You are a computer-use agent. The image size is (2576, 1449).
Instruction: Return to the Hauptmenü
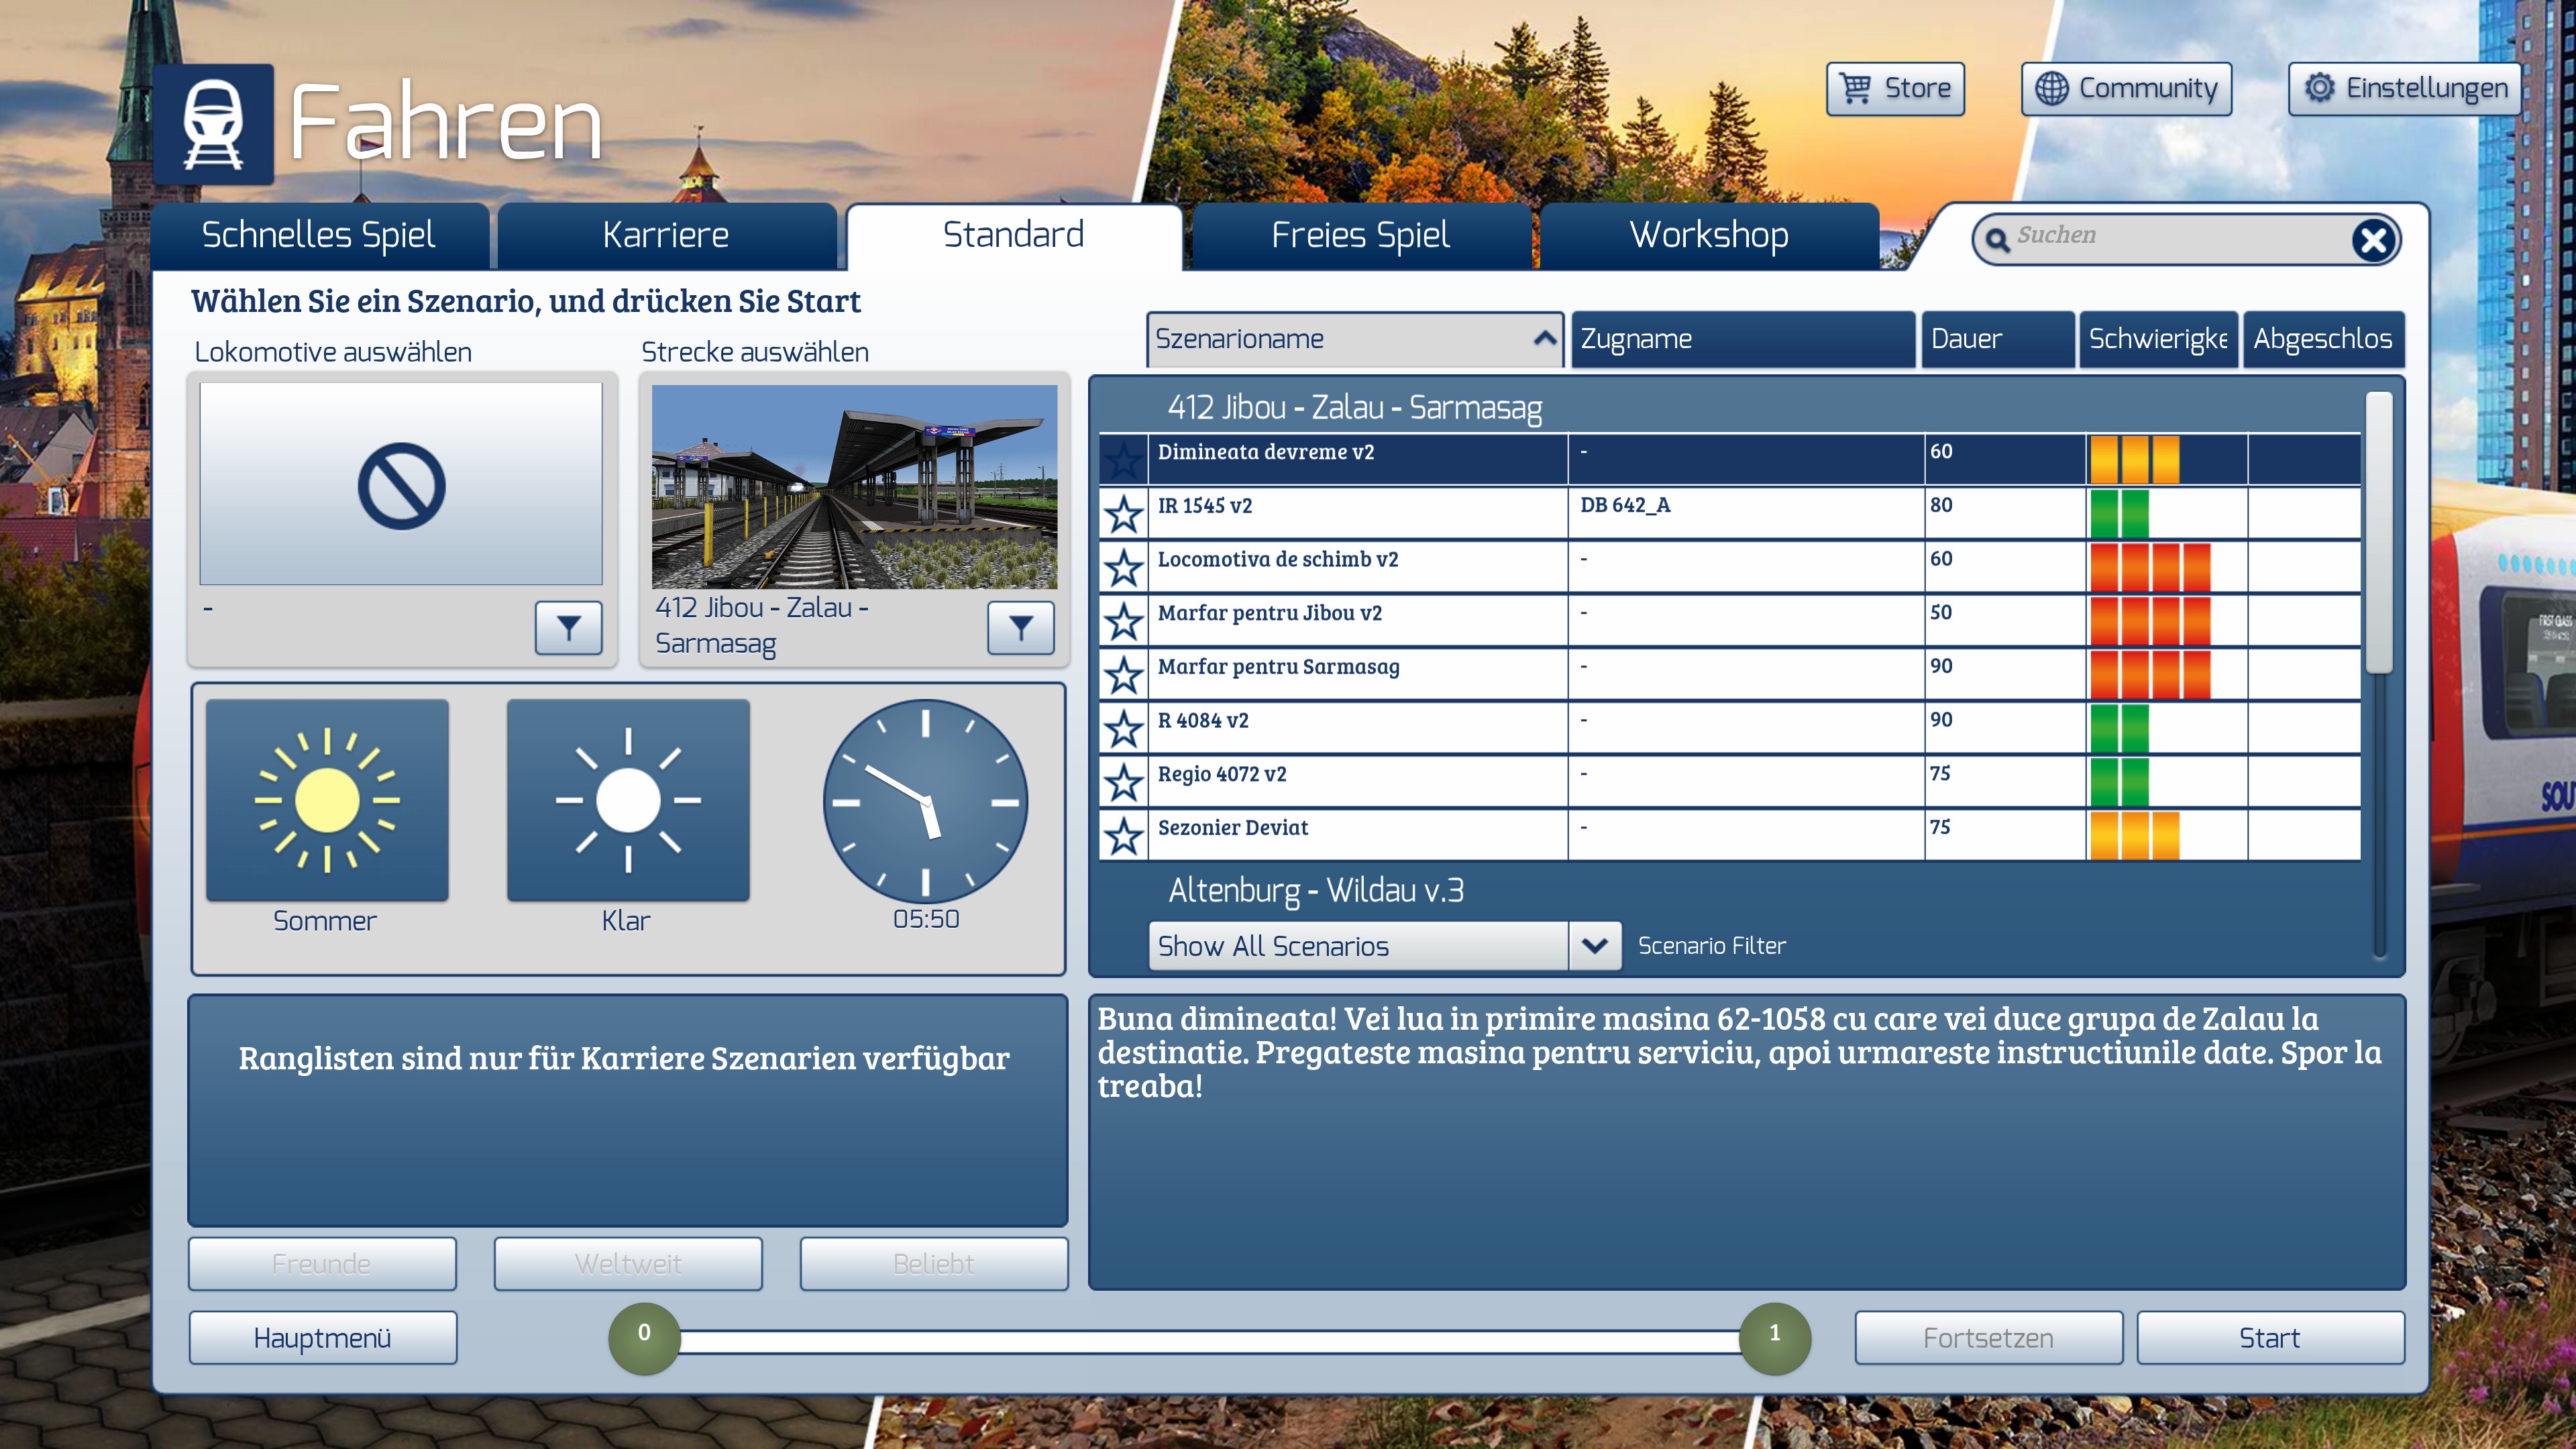coord(322,1338)
